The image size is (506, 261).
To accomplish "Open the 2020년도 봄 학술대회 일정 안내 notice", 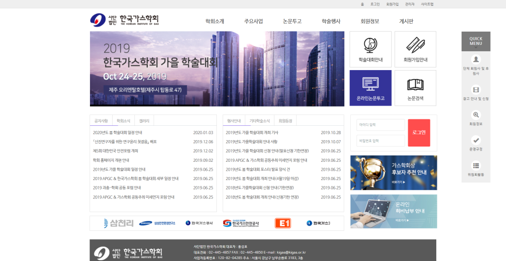I will [118, 133].
